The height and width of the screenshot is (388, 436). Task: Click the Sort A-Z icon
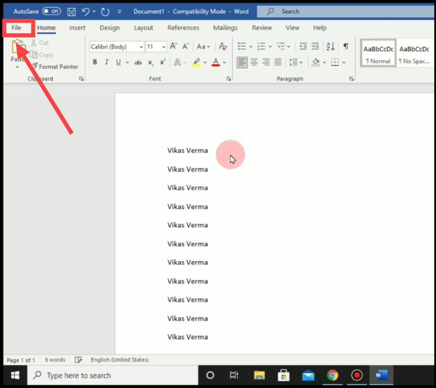[x=330, y=46]
